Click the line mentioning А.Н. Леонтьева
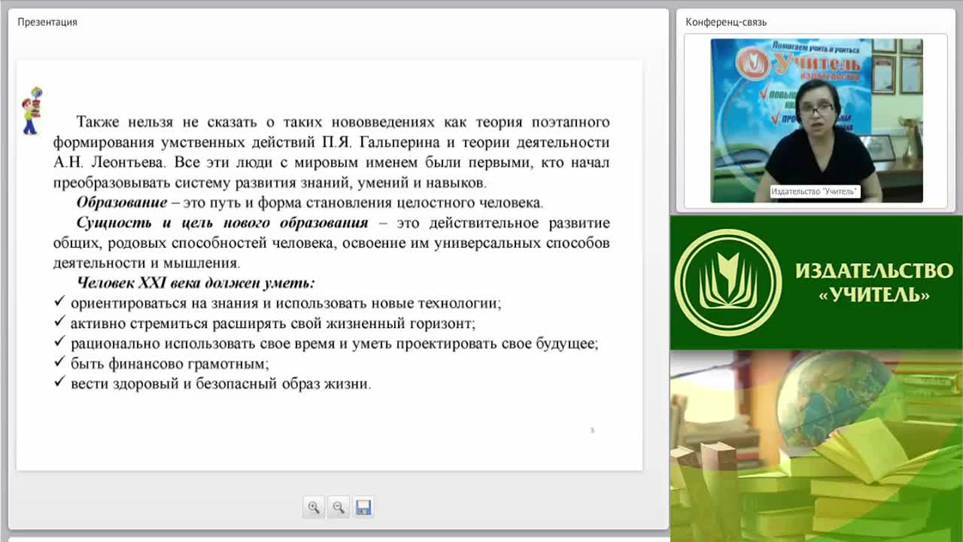963x542 pixels. (x=331, y=163)
